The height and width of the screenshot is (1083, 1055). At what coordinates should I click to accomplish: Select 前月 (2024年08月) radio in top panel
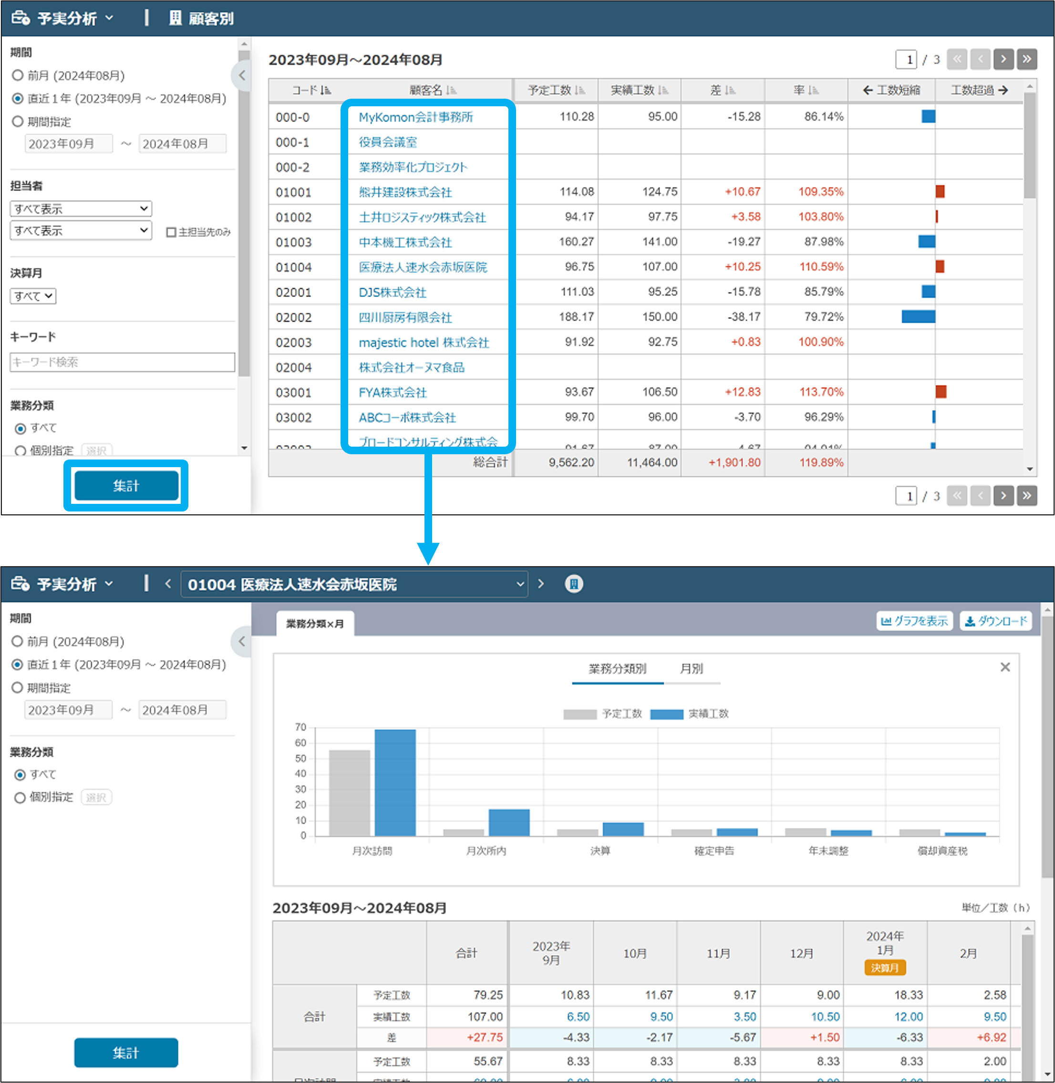click(18, 75)
